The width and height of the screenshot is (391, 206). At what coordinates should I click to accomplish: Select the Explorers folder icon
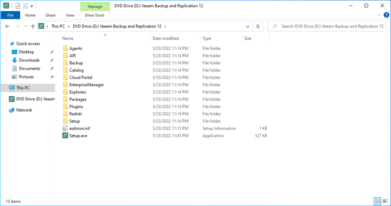(x=65, y=92)
